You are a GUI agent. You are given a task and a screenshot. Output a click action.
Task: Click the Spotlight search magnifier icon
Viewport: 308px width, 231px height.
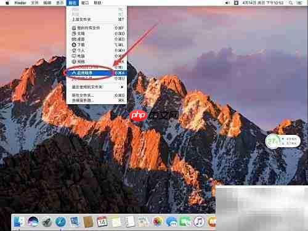pos(291,3)
